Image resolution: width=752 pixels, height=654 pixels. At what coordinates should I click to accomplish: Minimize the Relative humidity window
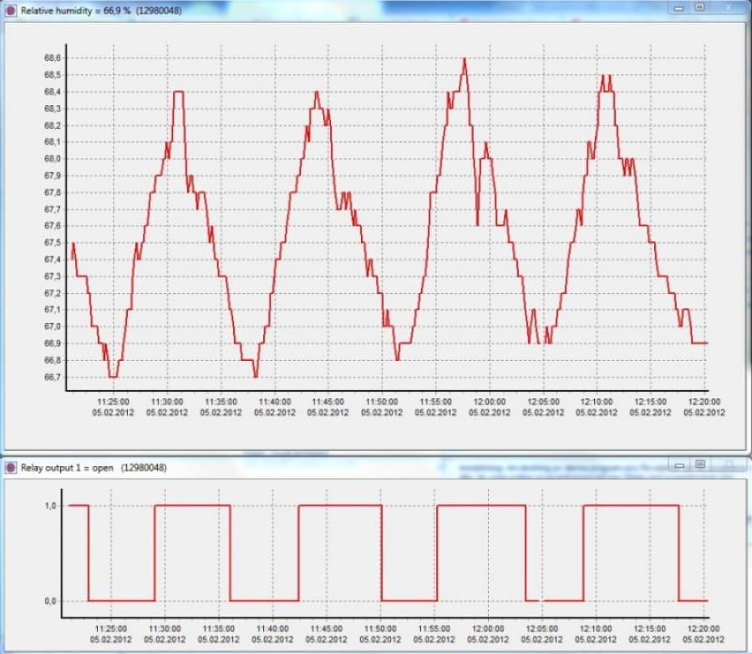[679, 7]
